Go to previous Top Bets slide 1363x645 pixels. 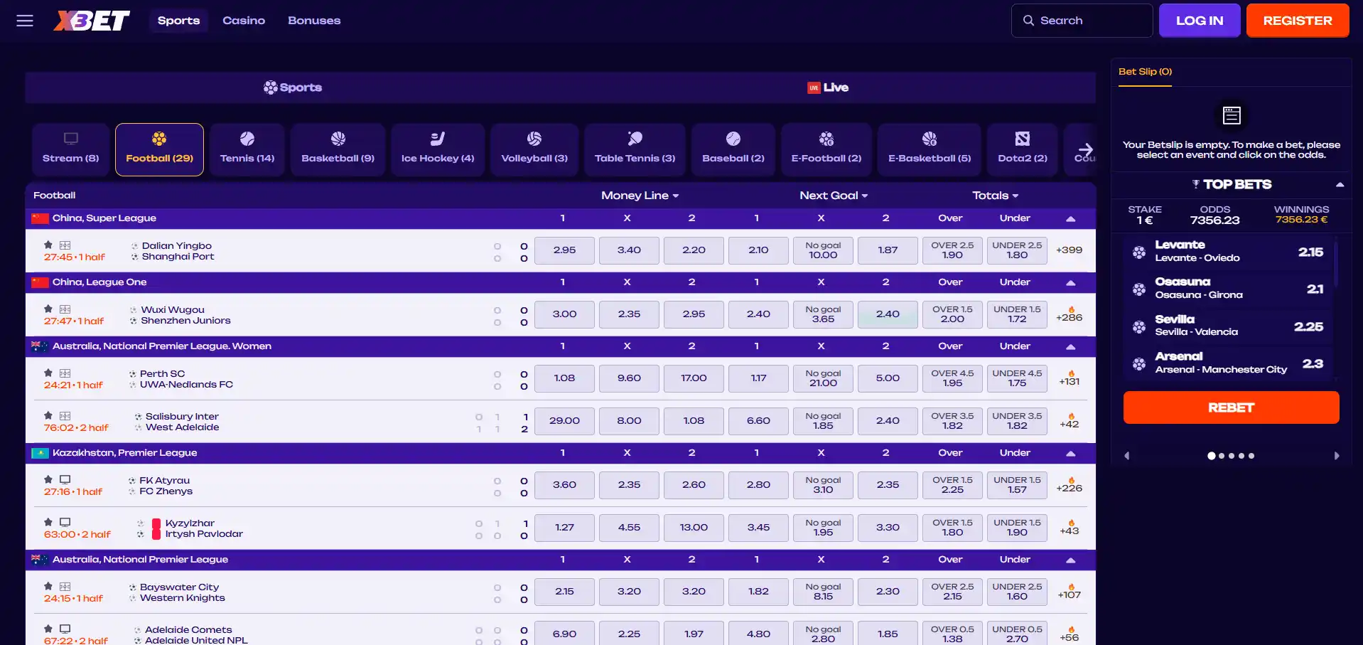(1126, 456)
